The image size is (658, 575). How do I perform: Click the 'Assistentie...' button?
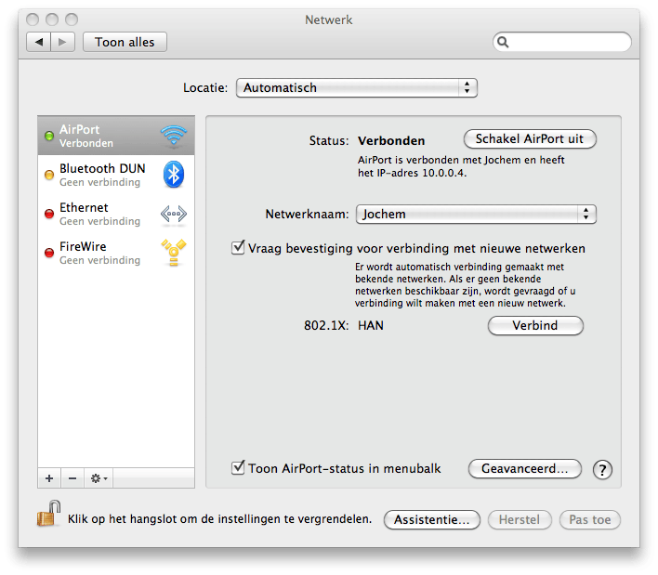point(432,519)
